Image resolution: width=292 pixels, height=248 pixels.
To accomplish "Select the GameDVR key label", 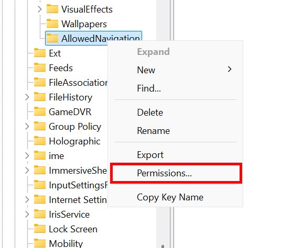I will point(70,112).
